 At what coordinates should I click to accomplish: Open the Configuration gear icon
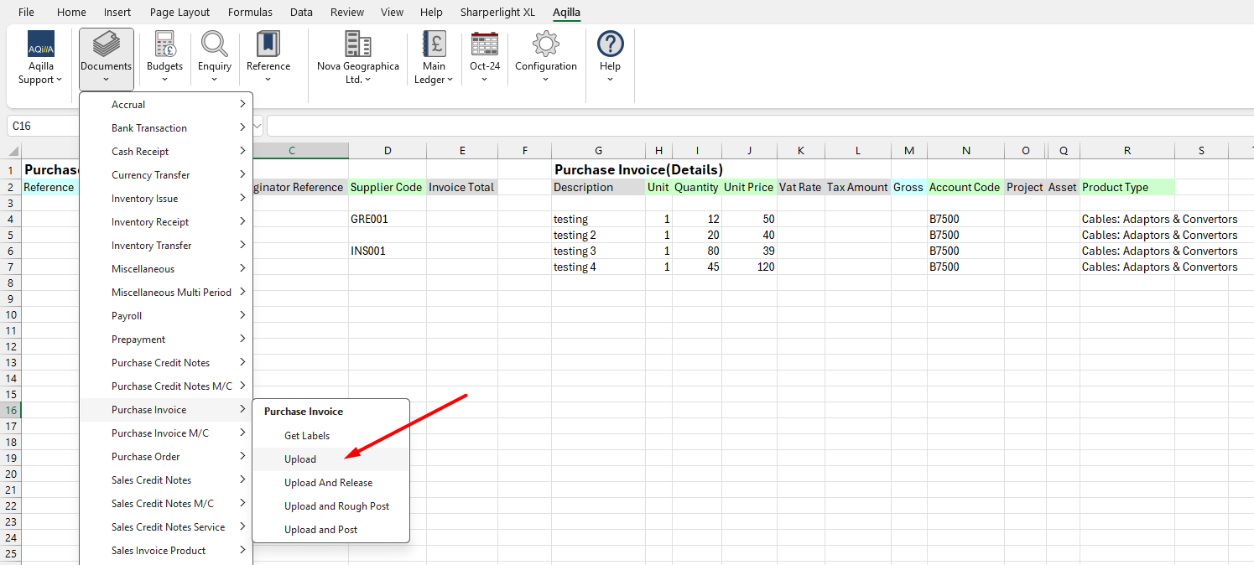pyautogui.click(x=545, y=44)
